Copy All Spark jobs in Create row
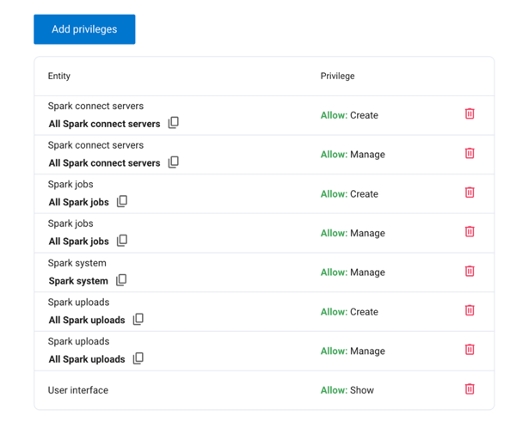Viewport: 516px width, 434px height. coord(122,201)
